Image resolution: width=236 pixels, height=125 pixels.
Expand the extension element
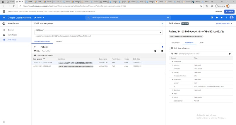pos(172,79)
